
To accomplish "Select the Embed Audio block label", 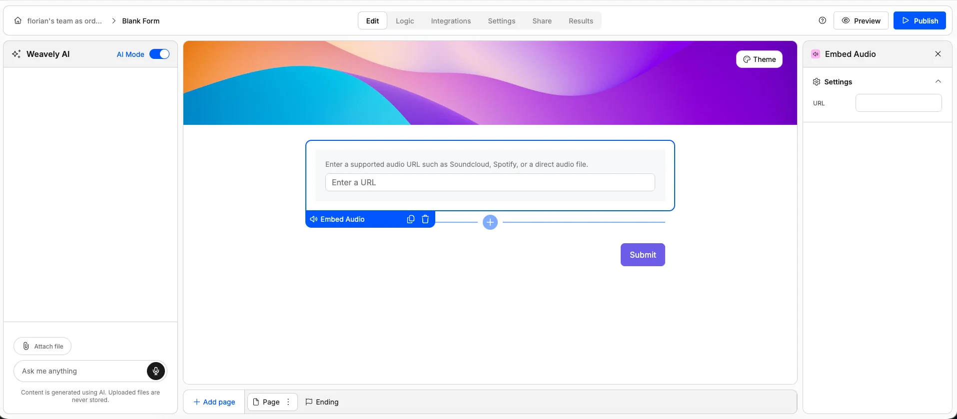I will pyautogui.click(x=342, y=219).
